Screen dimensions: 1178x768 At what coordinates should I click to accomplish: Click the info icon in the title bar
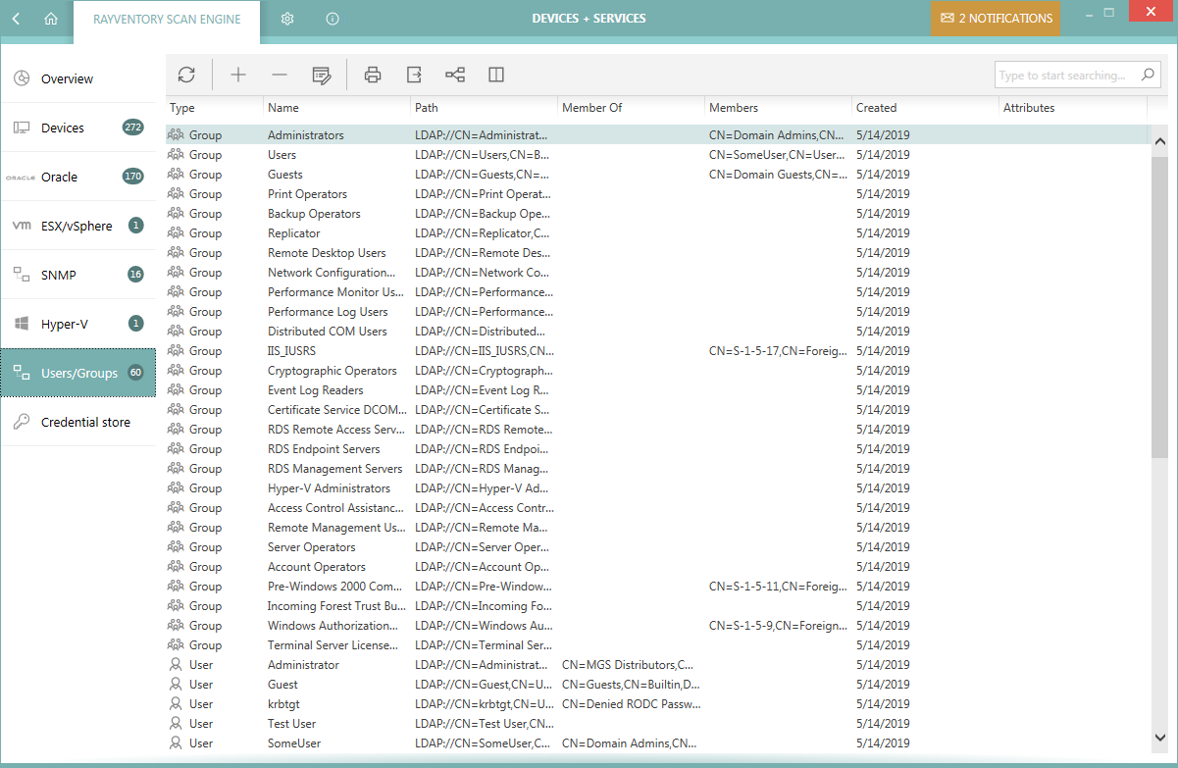[332, 17]
